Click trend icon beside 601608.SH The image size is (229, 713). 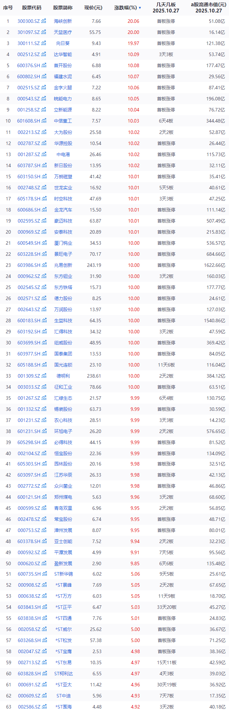[44, 121]
